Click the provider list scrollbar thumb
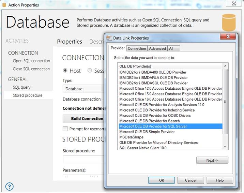This screenshot has width=244, height=193. point(225,101)
